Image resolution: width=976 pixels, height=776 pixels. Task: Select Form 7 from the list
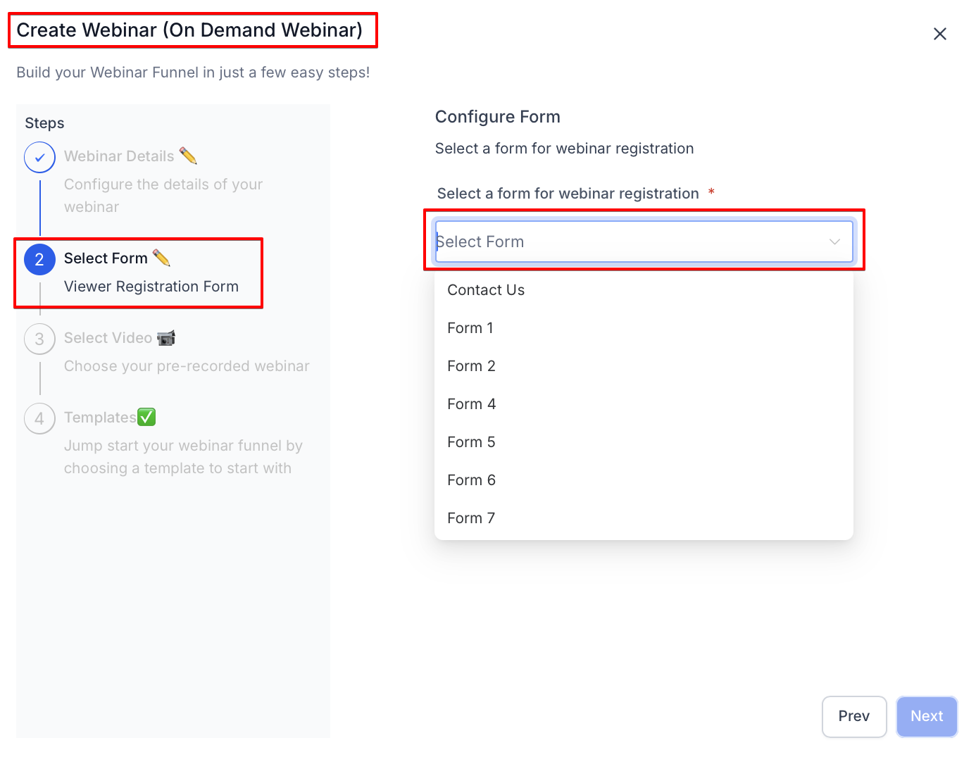[x=471, y=518]
